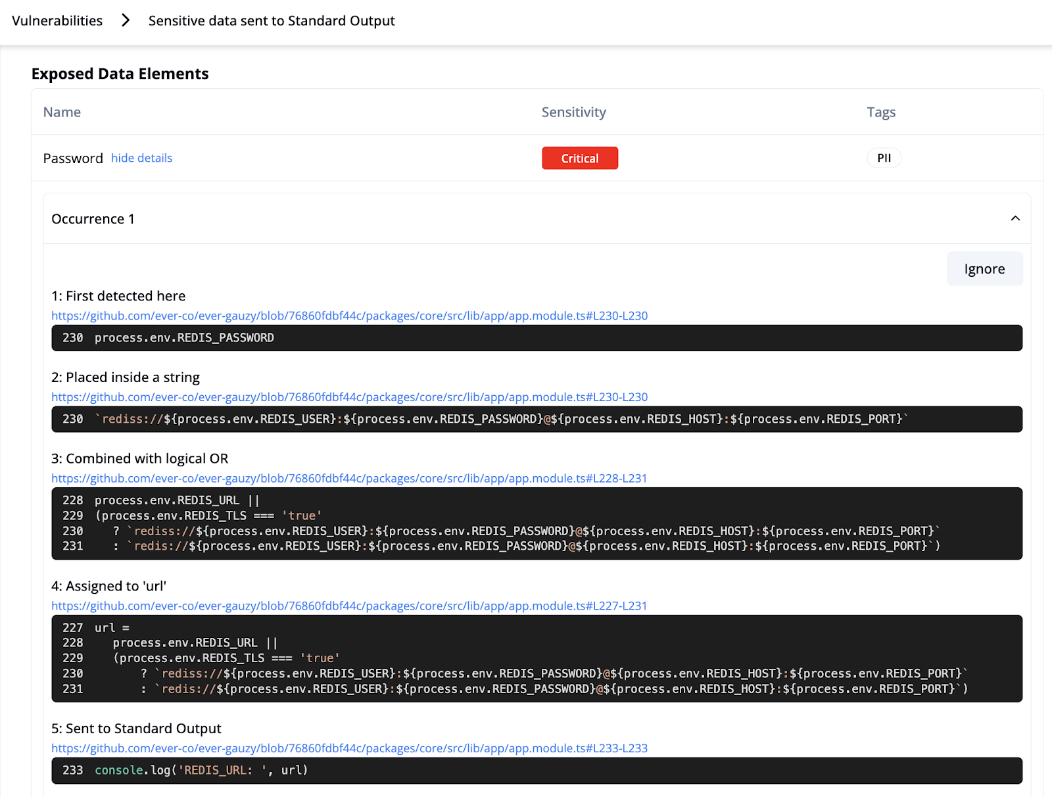The height and width of the screenshot is (797, 1052).
Task: Open GitHub link under 'Sent to Standard Output'
Action: (349, 748)
